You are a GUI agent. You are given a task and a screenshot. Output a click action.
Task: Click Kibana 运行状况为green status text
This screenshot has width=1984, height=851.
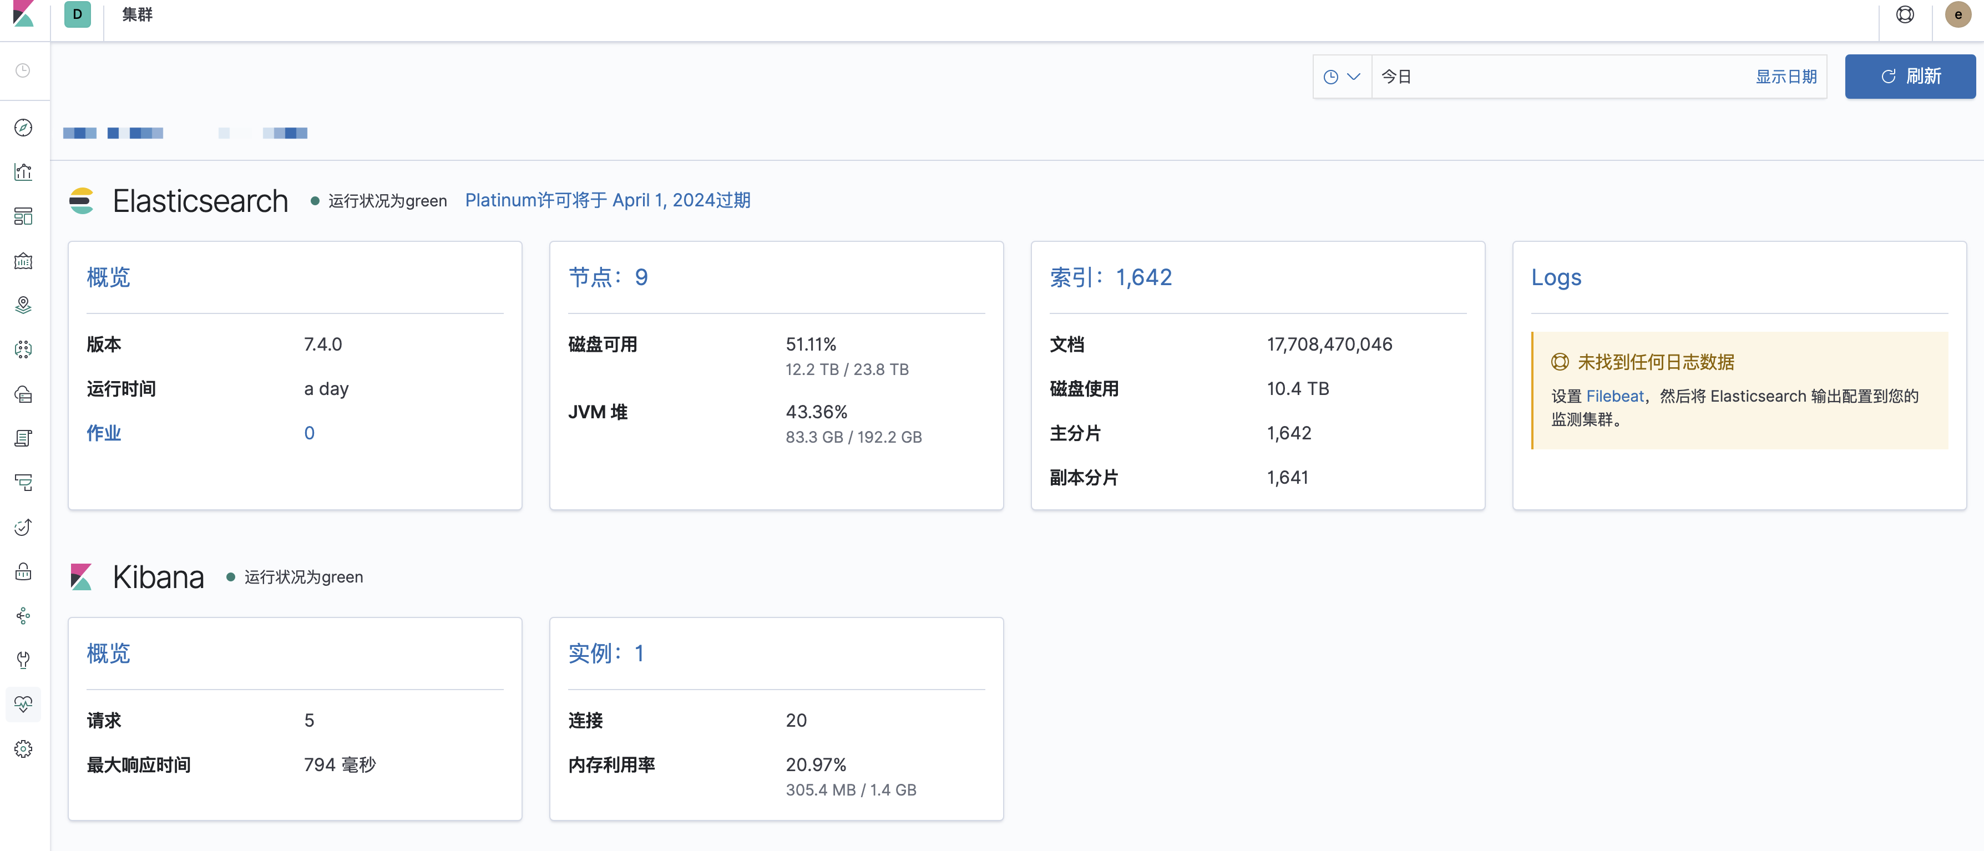coord(303,577)
